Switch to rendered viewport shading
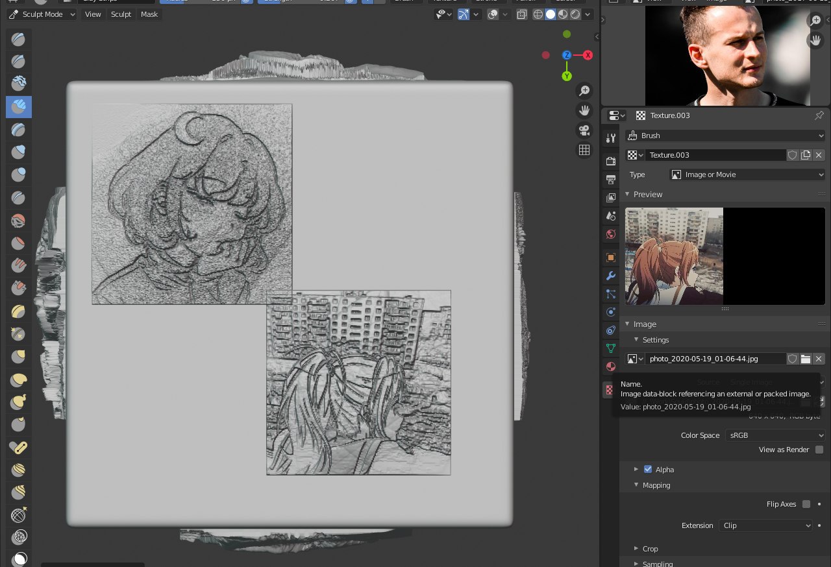 [x=575, y=14]
